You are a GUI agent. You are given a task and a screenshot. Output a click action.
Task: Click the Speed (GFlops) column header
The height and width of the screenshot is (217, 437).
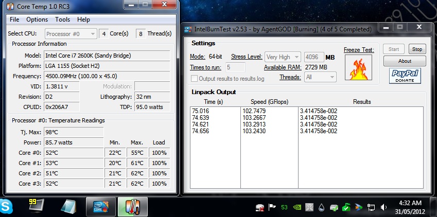coord(269,102)
